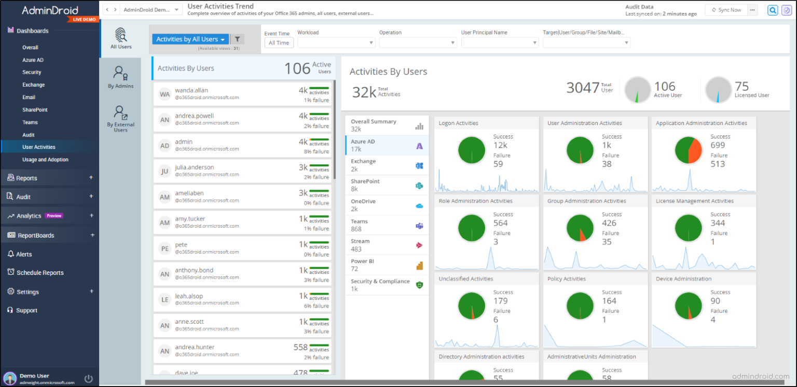Select the Security & Compliance shield icon
797x387 pixels.
(419, 284)
